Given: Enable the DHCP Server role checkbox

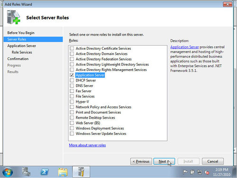Looking at the screenshot, I should (x=72, y=80).
